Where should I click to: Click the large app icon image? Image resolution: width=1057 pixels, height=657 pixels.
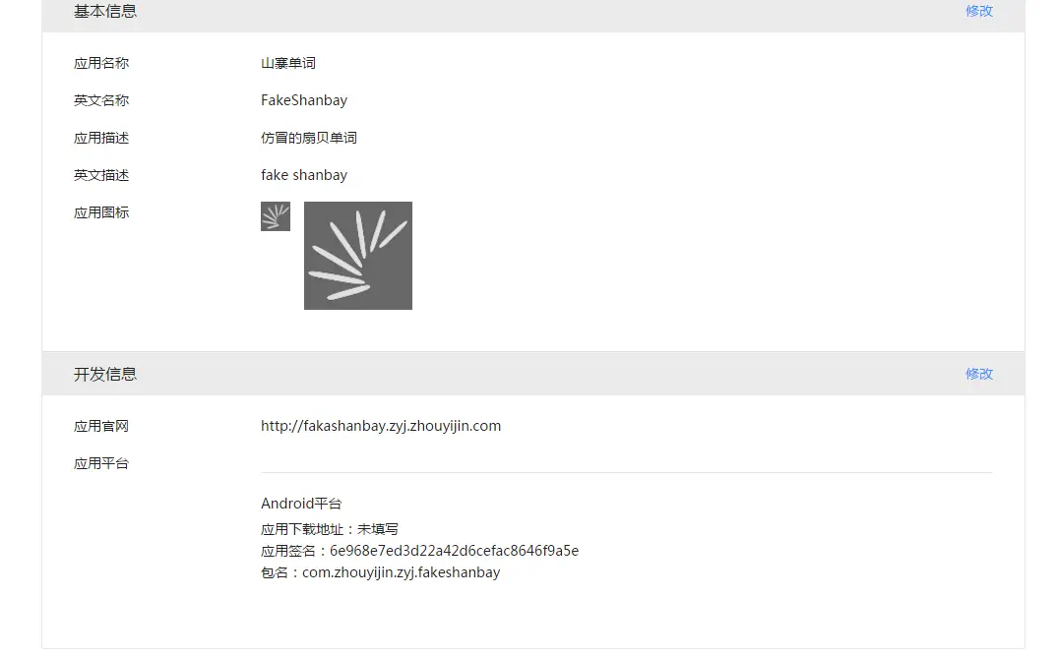pos(358,256)
